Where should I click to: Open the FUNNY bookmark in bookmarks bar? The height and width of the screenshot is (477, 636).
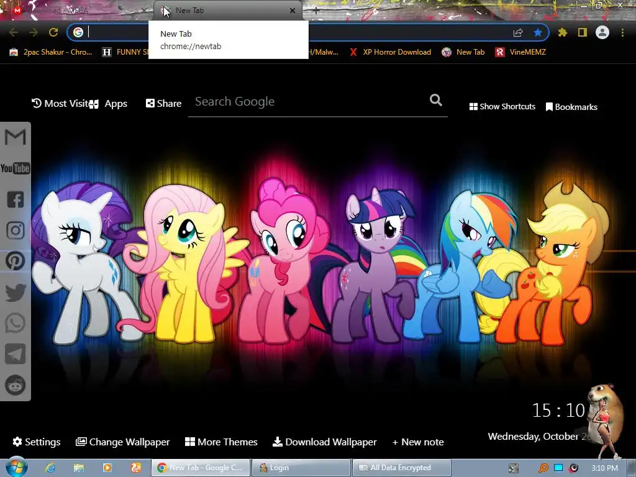point(125,52)
